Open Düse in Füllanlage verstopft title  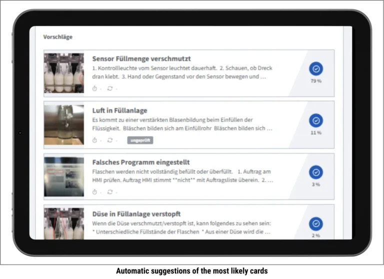coord(136,214)
